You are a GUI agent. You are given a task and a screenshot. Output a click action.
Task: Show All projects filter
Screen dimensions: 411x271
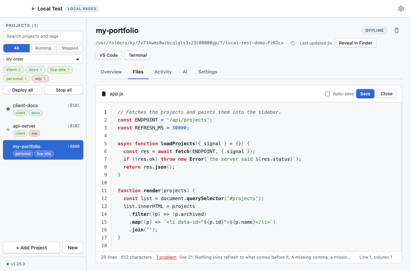pos(16,48)
